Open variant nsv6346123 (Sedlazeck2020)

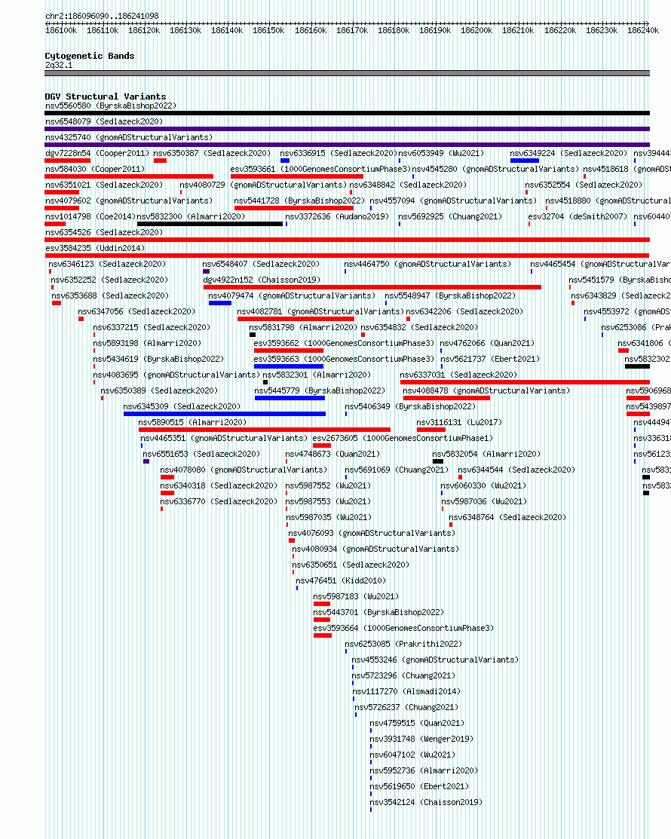pyautogui.click(x=107, y=264)
